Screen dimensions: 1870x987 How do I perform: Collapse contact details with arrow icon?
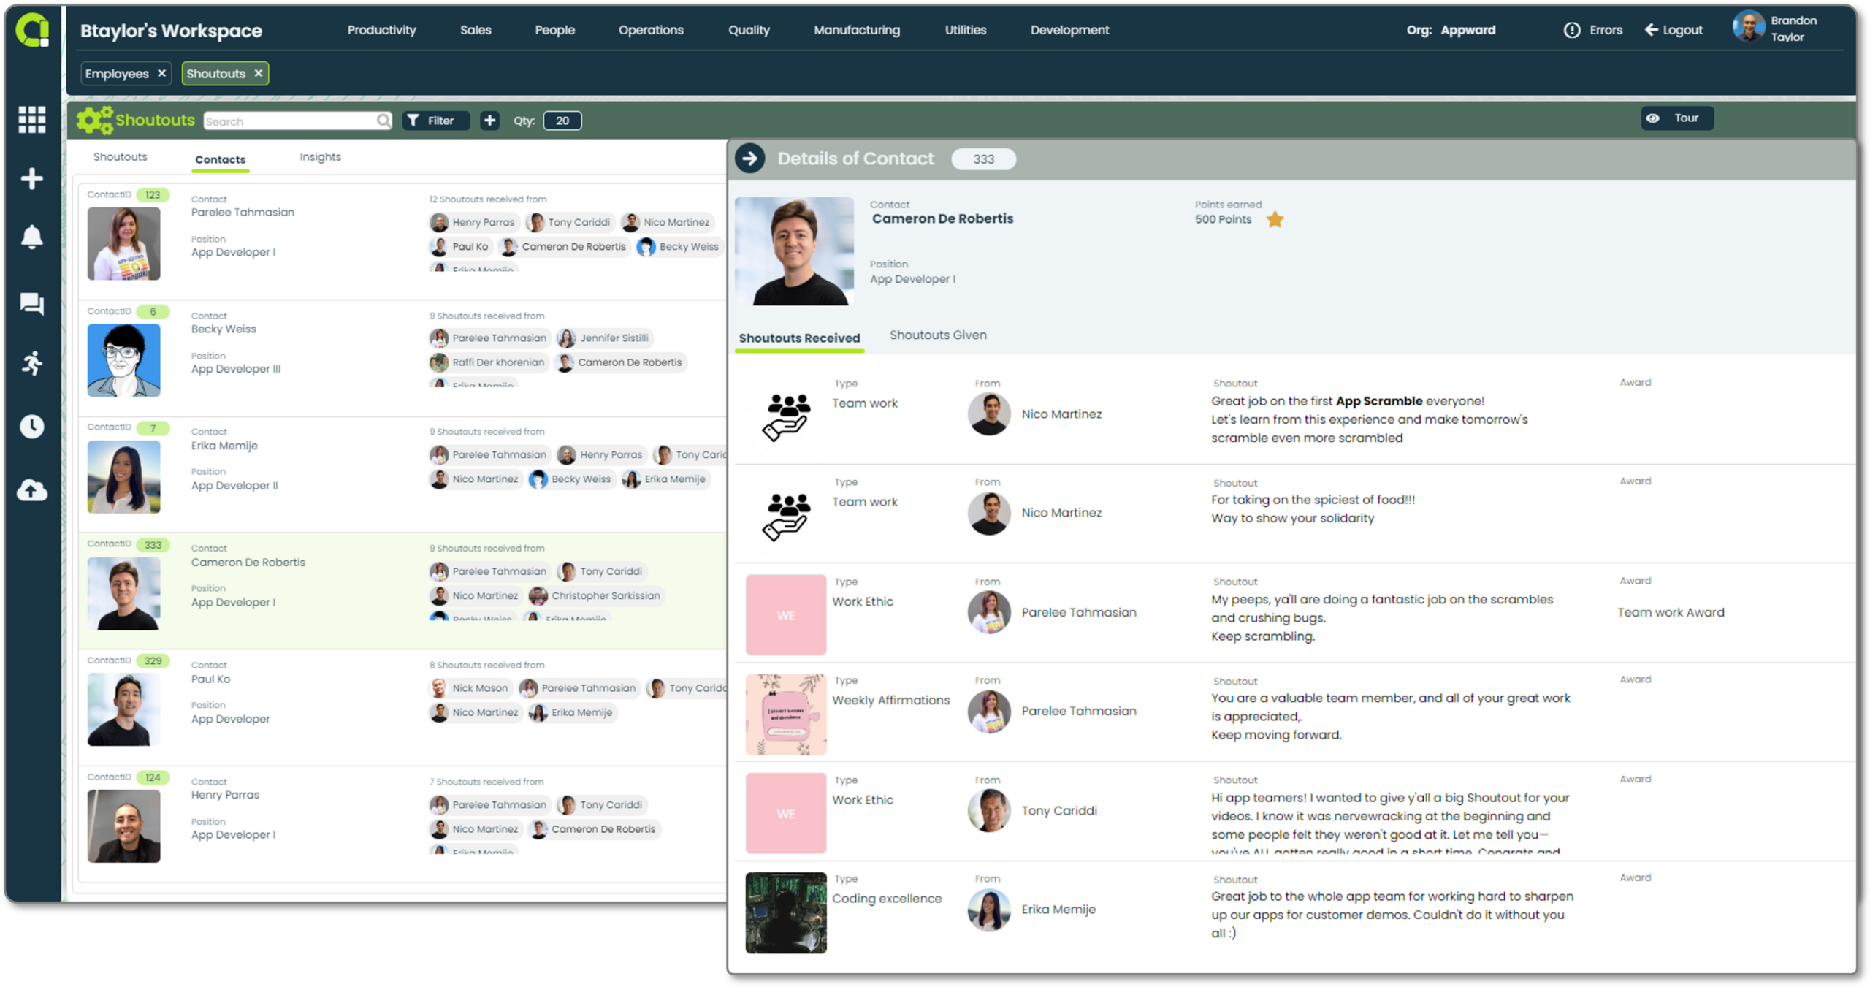tap(749, 159)
